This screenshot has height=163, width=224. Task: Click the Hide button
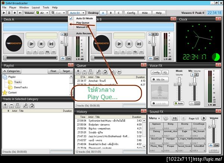[x=145, y=13]
